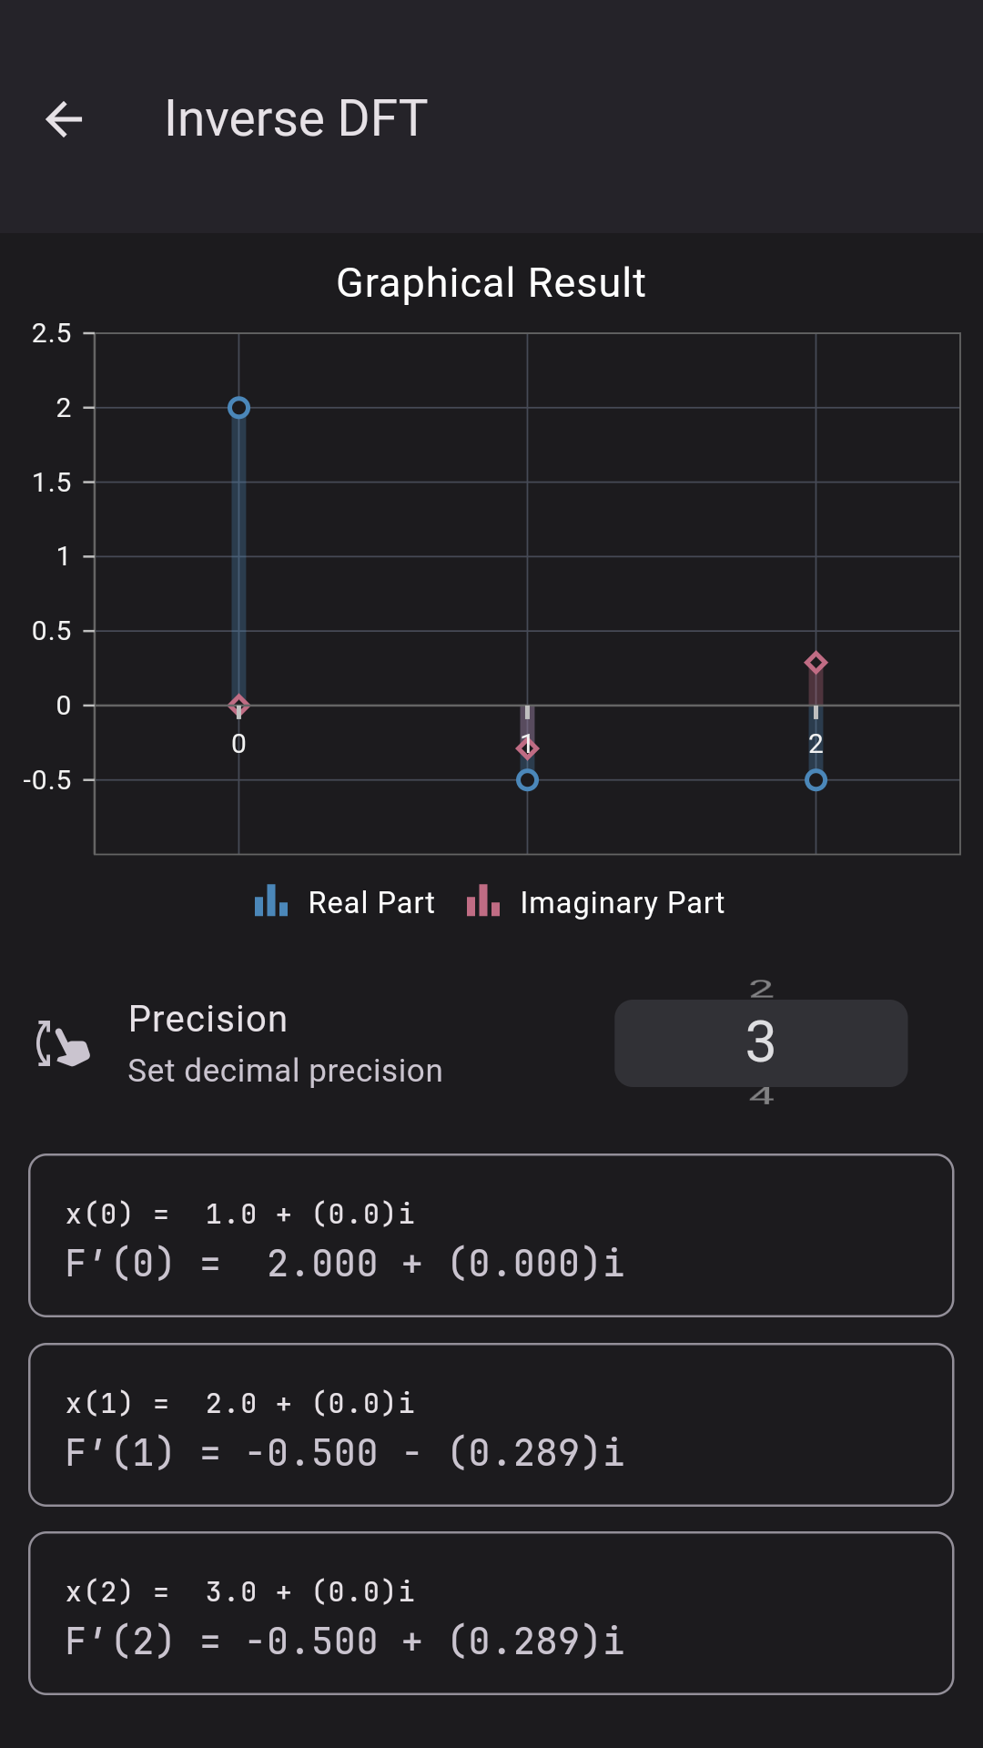Click the blue real marker at index 0

point(238,408)
